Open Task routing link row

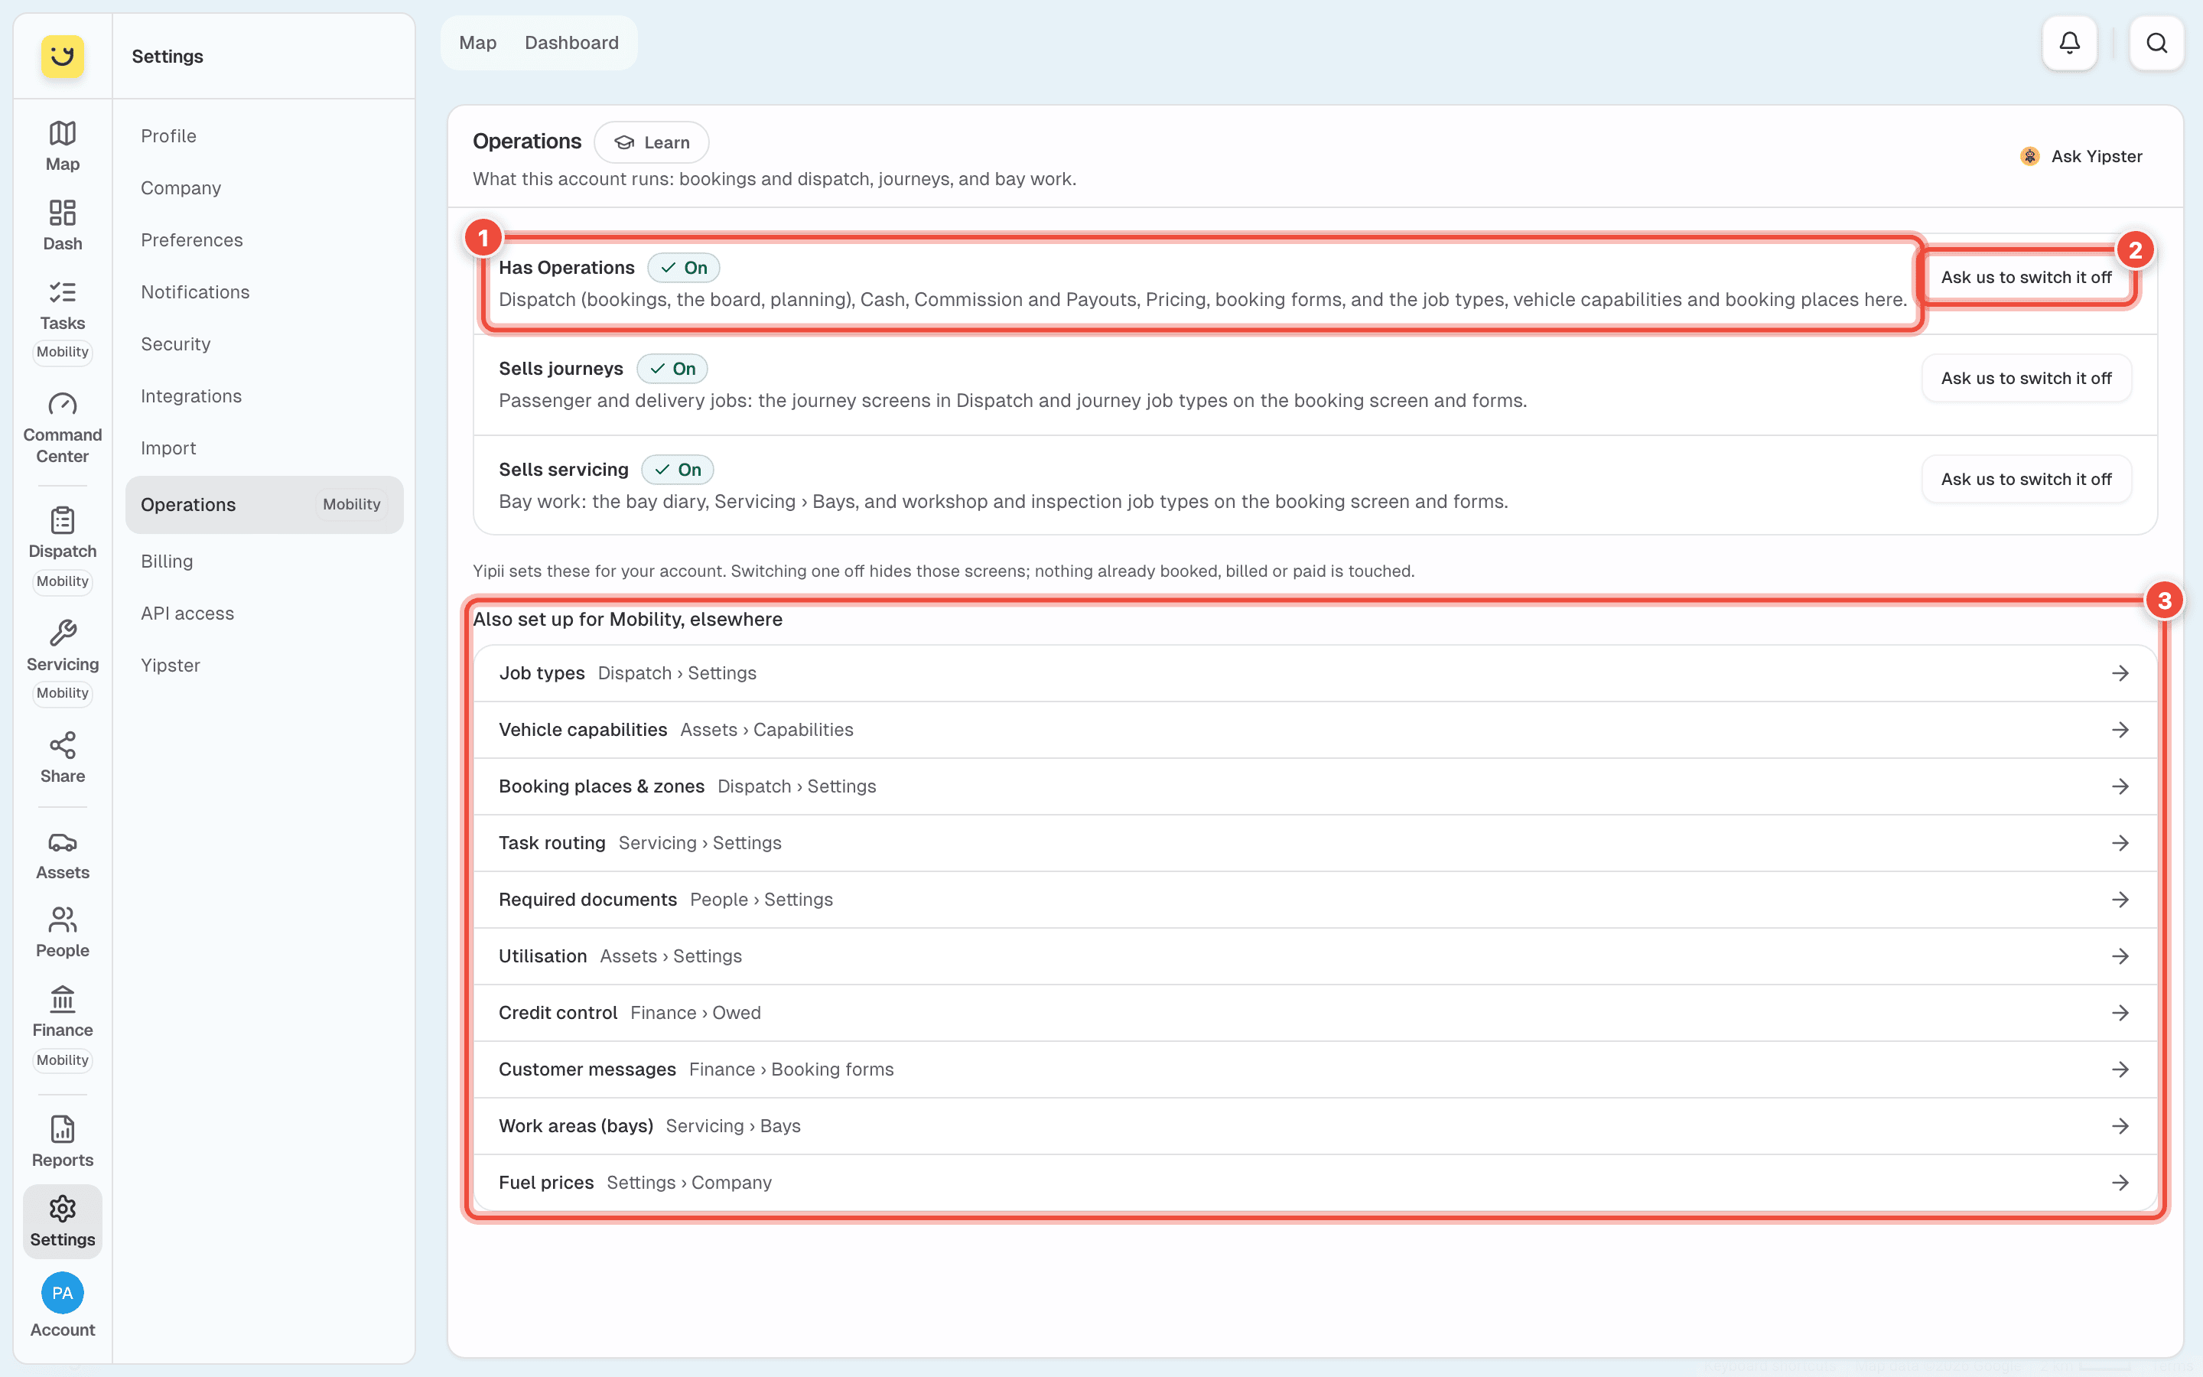(x=1316, y=842)
